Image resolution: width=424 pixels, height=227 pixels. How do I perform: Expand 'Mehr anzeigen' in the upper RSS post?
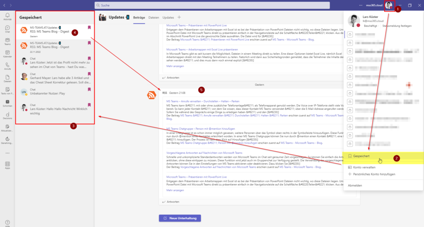pyautogui.click(x=175, y=66)
